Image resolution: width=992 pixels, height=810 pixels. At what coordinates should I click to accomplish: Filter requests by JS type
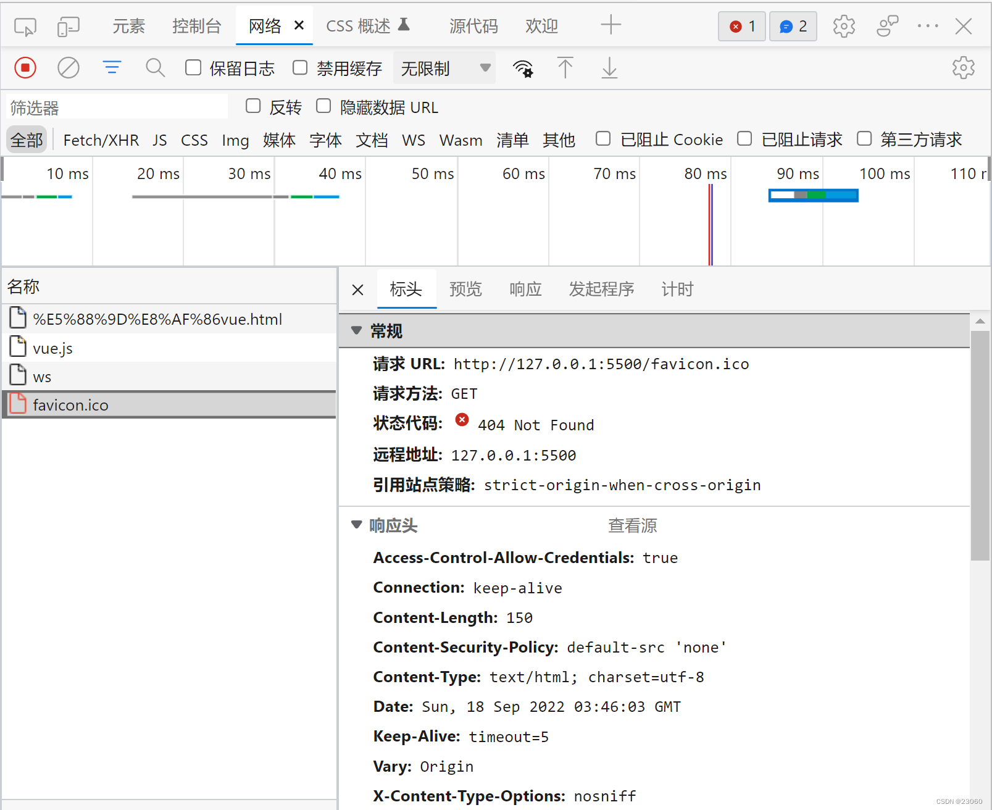[159, 140]
